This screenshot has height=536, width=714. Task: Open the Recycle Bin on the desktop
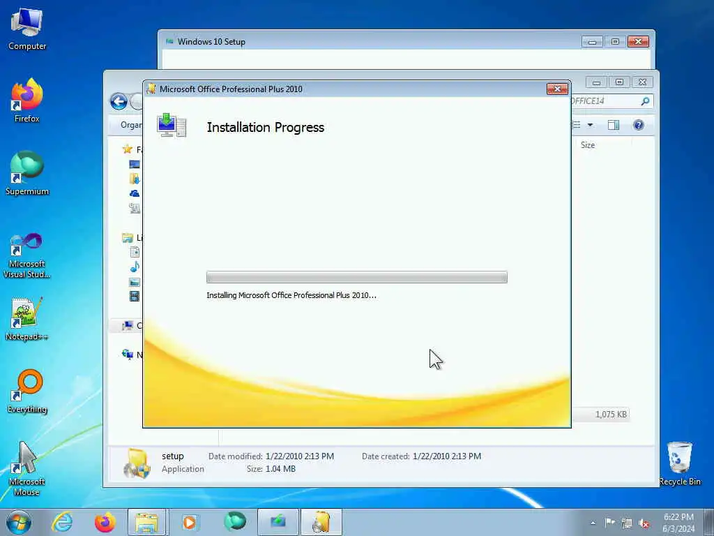coord(679,463)
